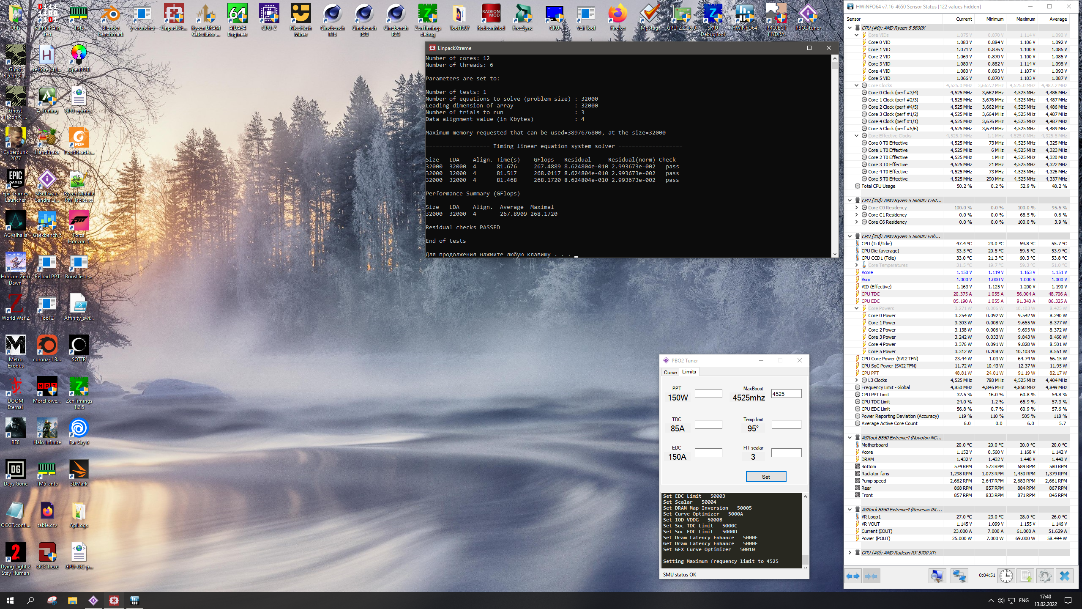Collapse the Core Clocks sensor group

[857, 85]
